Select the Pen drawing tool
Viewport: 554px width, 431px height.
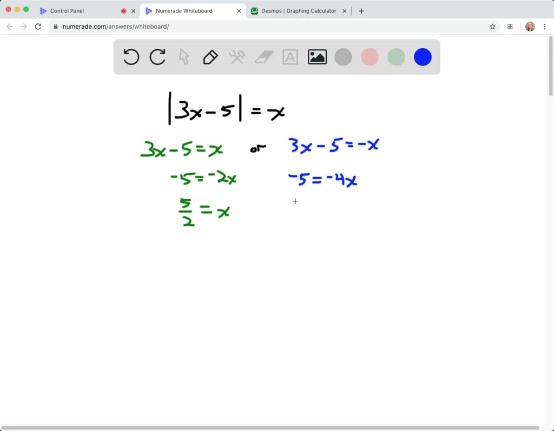coord(210,56)
